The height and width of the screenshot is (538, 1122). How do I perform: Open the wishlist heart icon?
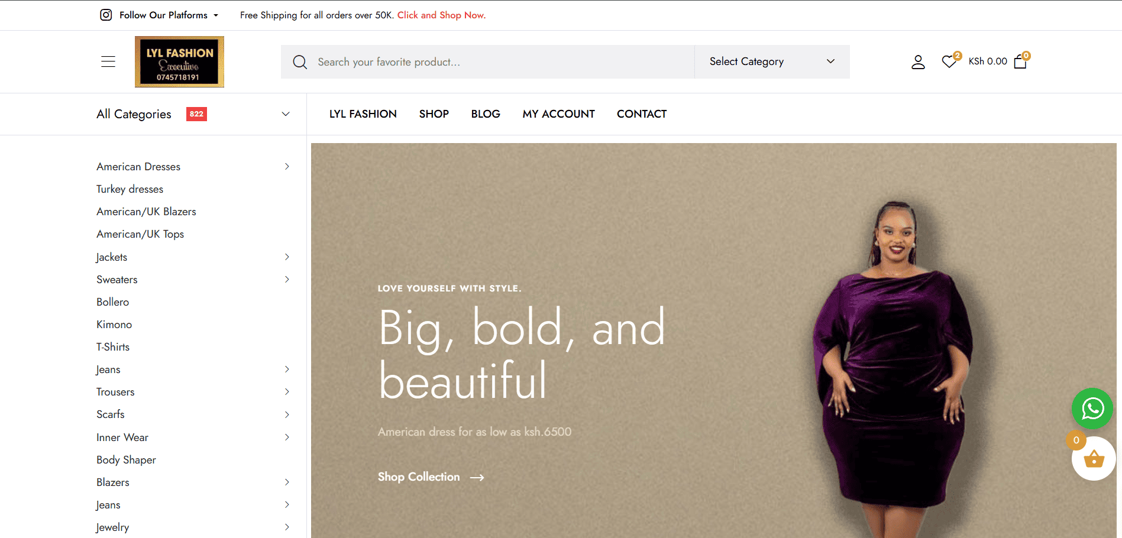949,61
